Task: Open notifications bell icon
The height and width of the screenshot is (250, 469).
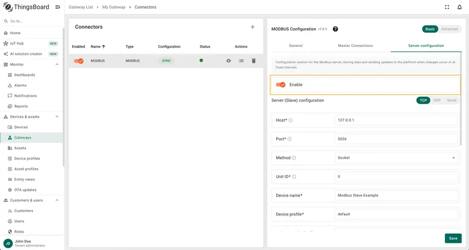Action: (460, 7)
